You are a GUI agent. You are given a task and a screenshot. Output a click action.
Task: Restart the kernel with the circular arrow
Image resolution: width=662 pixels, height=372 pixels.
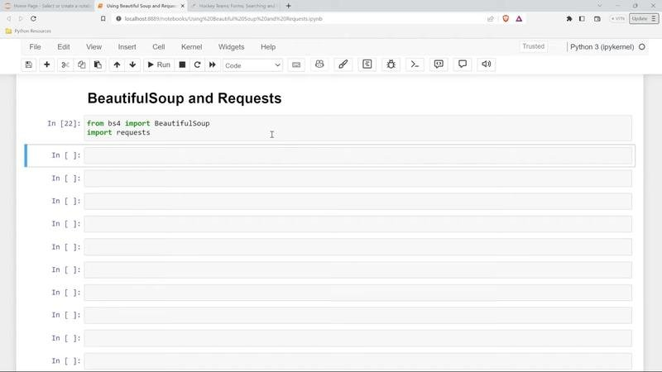[x=197, y=64]
